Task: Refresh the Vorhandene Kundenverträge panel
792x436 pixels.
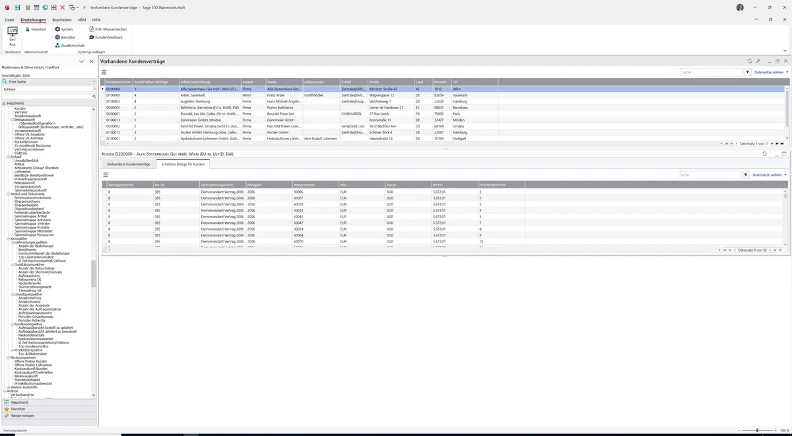Action: click(x=750, y=61)
